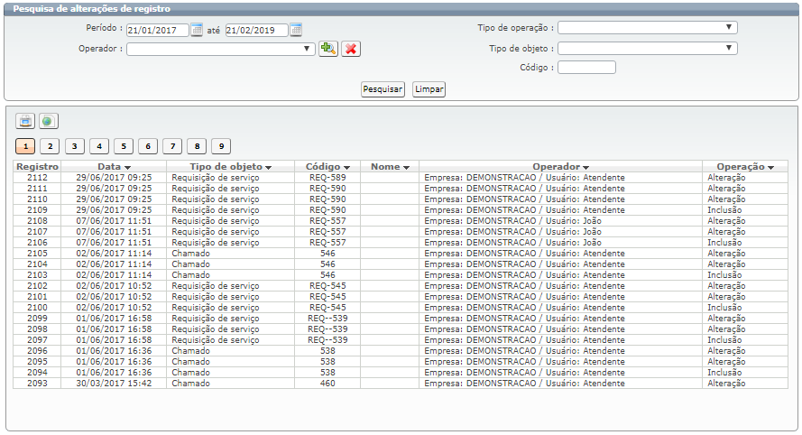Clear operator with the red X icon
802x435 pixels.
(x=351, y=49)
